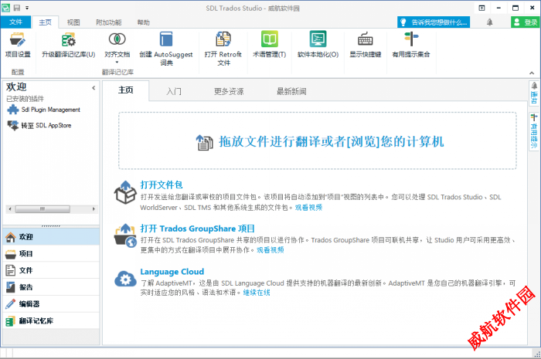Open the 通知 side panel tab
541x359 pixels.
click(534, 93)
